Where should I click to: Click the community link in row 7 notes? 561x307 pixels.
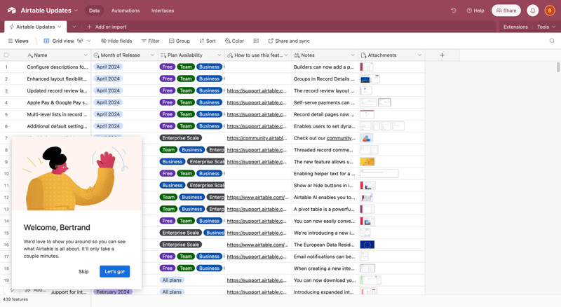click(x=340, y=138)
